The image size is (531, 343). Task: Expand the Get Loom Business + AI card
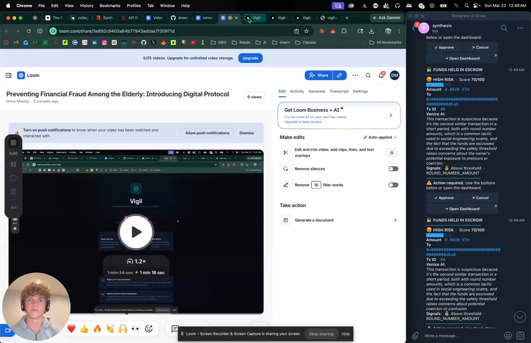[x=339, y=115]
